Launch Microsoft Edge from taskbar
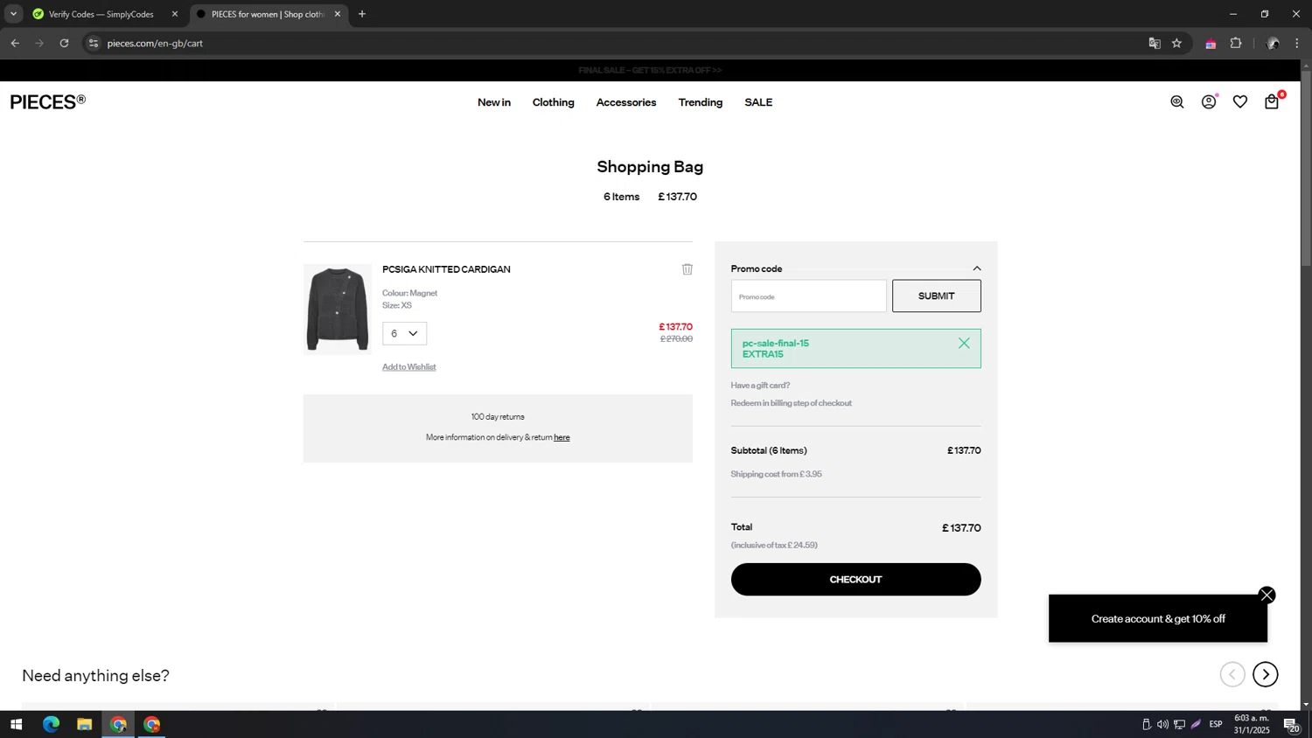 (51, 724)
